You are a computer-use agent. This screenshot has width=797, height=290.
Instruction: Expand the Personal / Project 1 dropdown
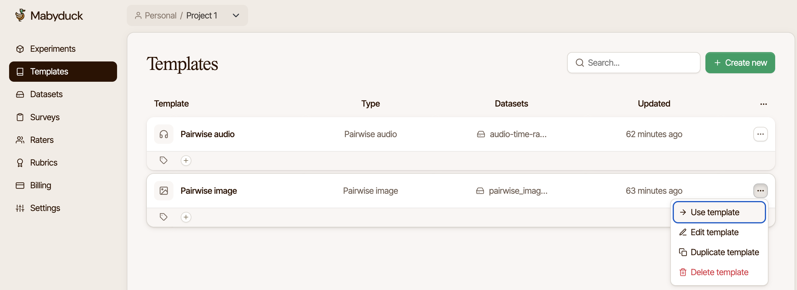187,15
